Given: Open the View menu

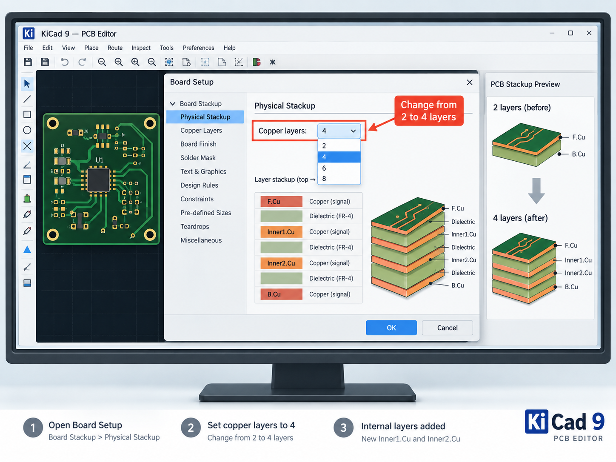Looking at the screenshot, I should point(68,48).
